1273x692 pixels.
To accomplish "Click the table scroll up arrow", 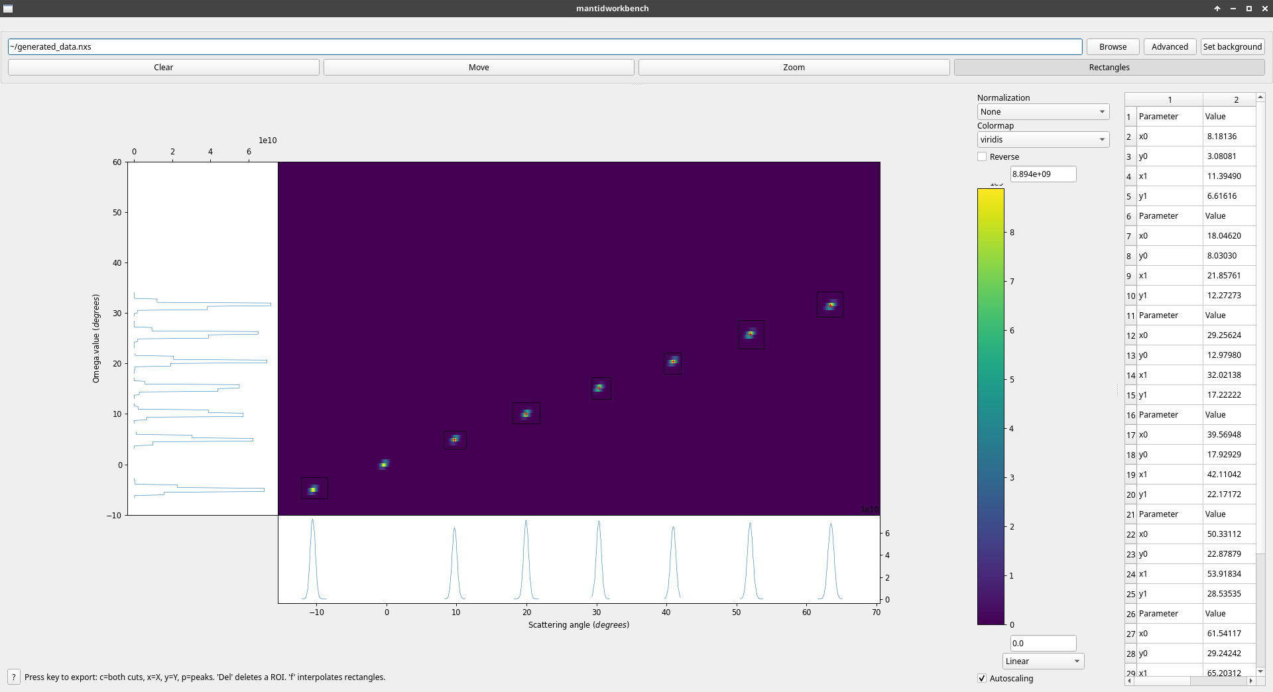I will point(1260,97).
